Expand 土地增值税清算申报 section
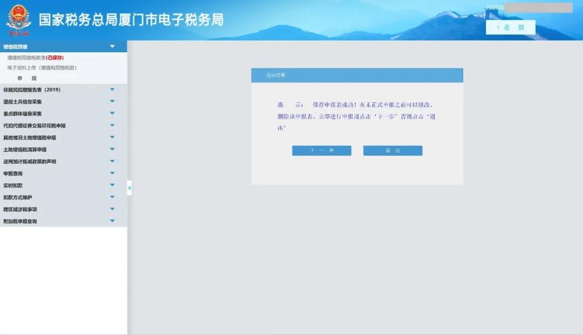The image size is (583, 335). pos(112,149)
